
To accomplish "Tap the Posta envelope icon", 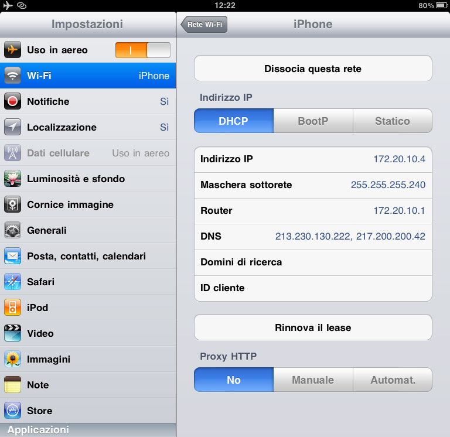I will pos(12,256).
